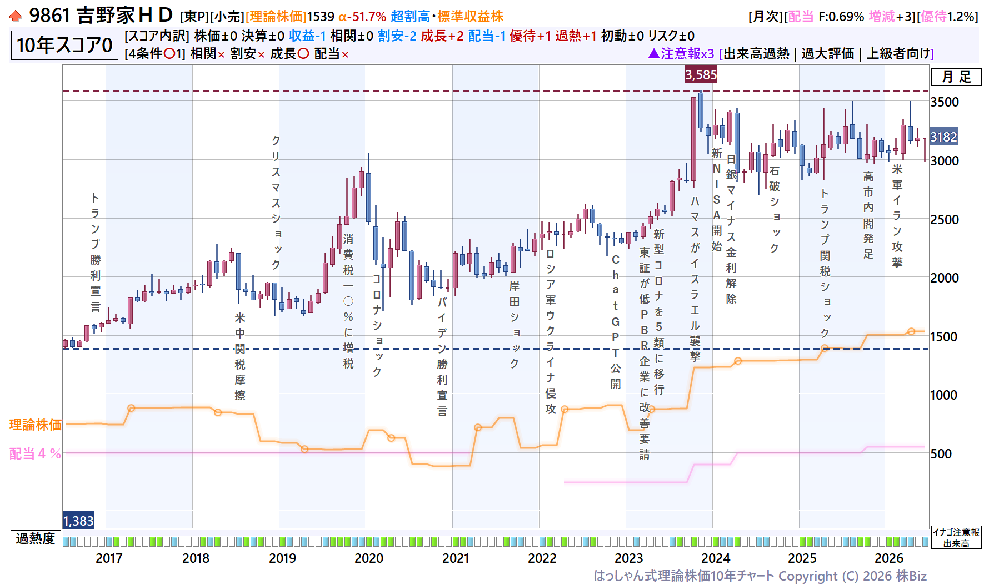
Task: Click the red up-arrow icon beside 9861
Action: coord(16,16)
